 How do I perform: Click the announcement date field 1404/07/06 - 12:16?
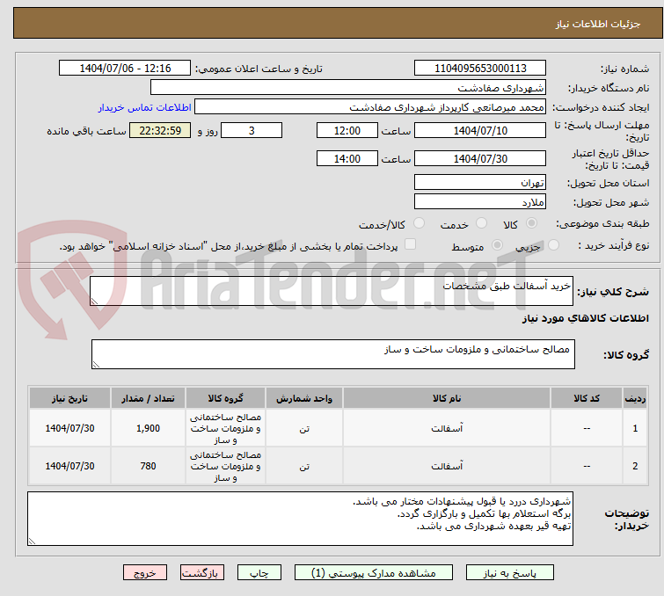pos(125,69)
